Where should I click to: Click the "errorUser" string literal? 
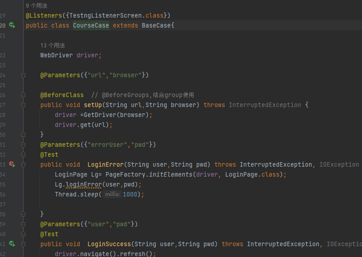(x=107, y=145)
